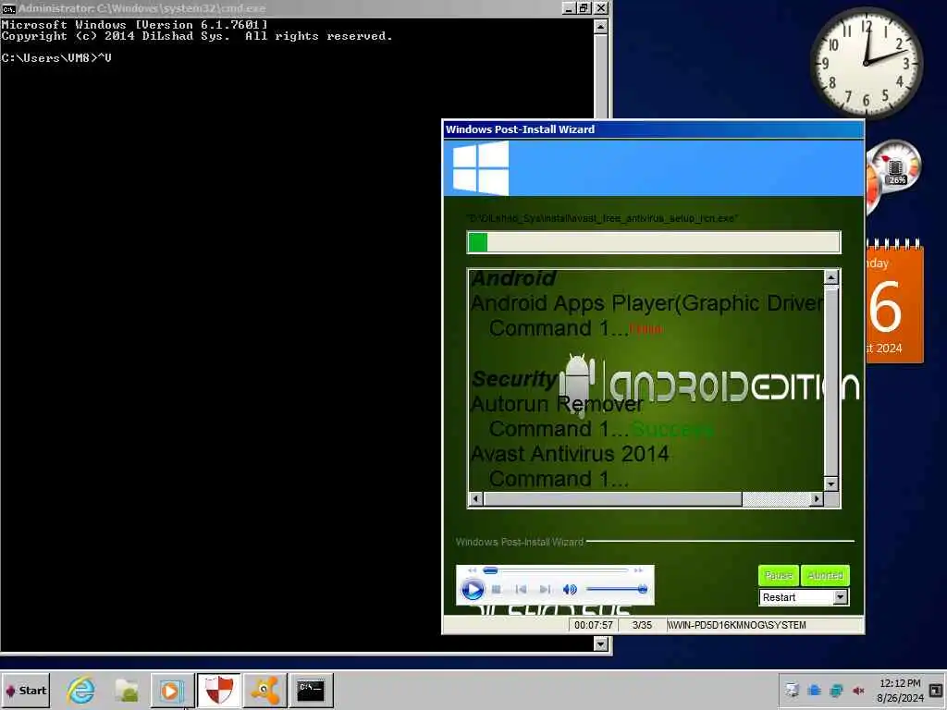The width and height of the screenshot is (947, 710).
Task: Click the wizard list scroll-down arrow
Action: (831, 484)
